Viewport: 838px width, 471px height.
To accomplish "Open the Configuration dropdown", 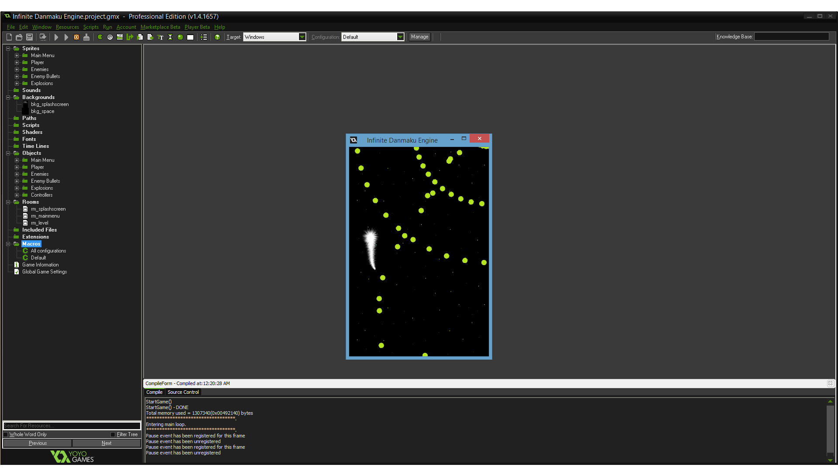I will pyautogui.click(x=400, y=37).
